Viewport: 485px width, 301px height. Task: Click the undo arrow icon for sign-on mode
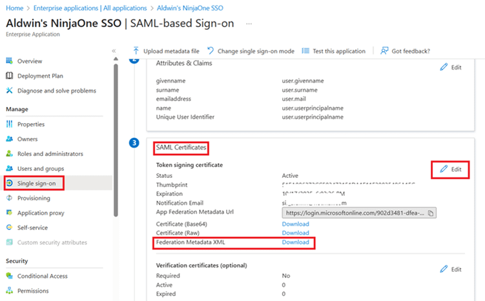click(211, 51)
